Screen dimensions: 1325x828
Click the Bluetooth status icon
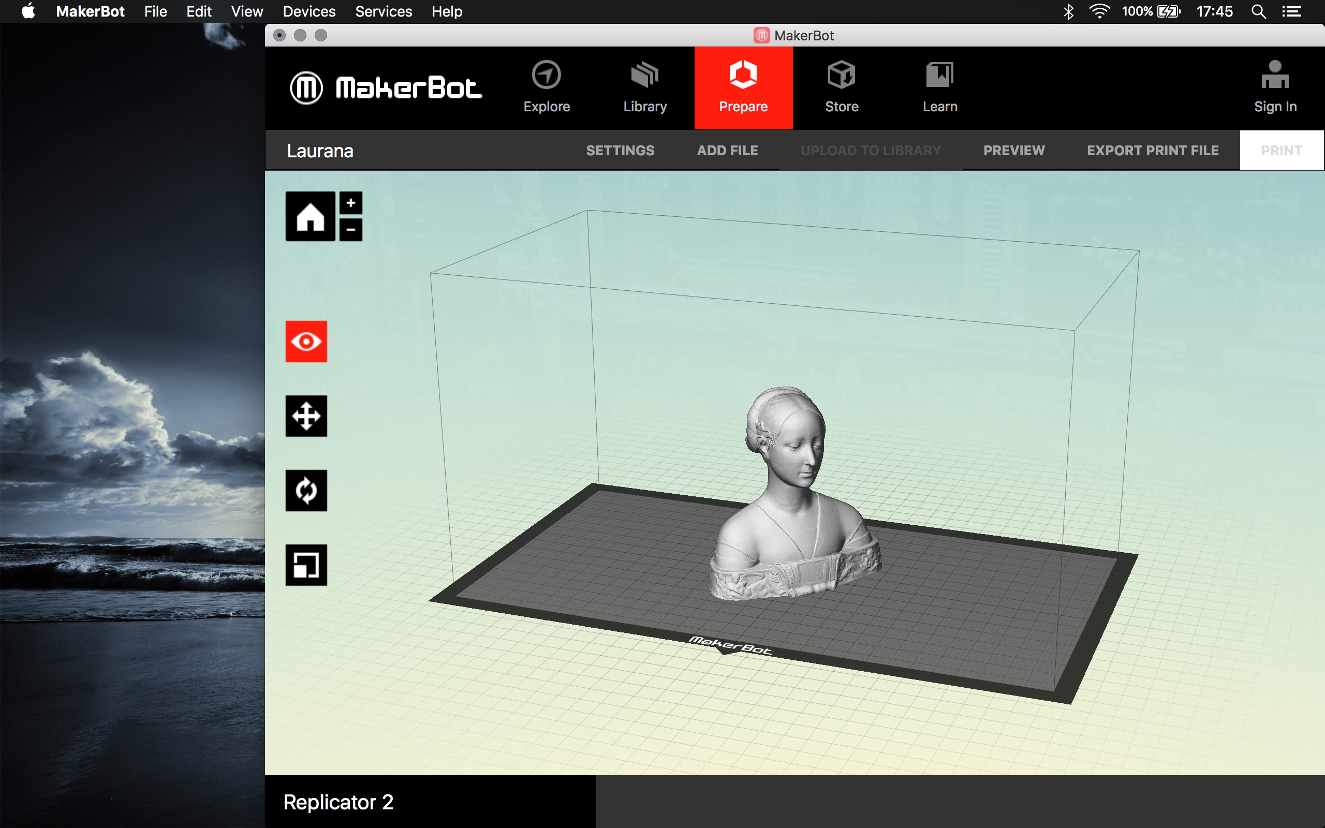point(1068,11)
